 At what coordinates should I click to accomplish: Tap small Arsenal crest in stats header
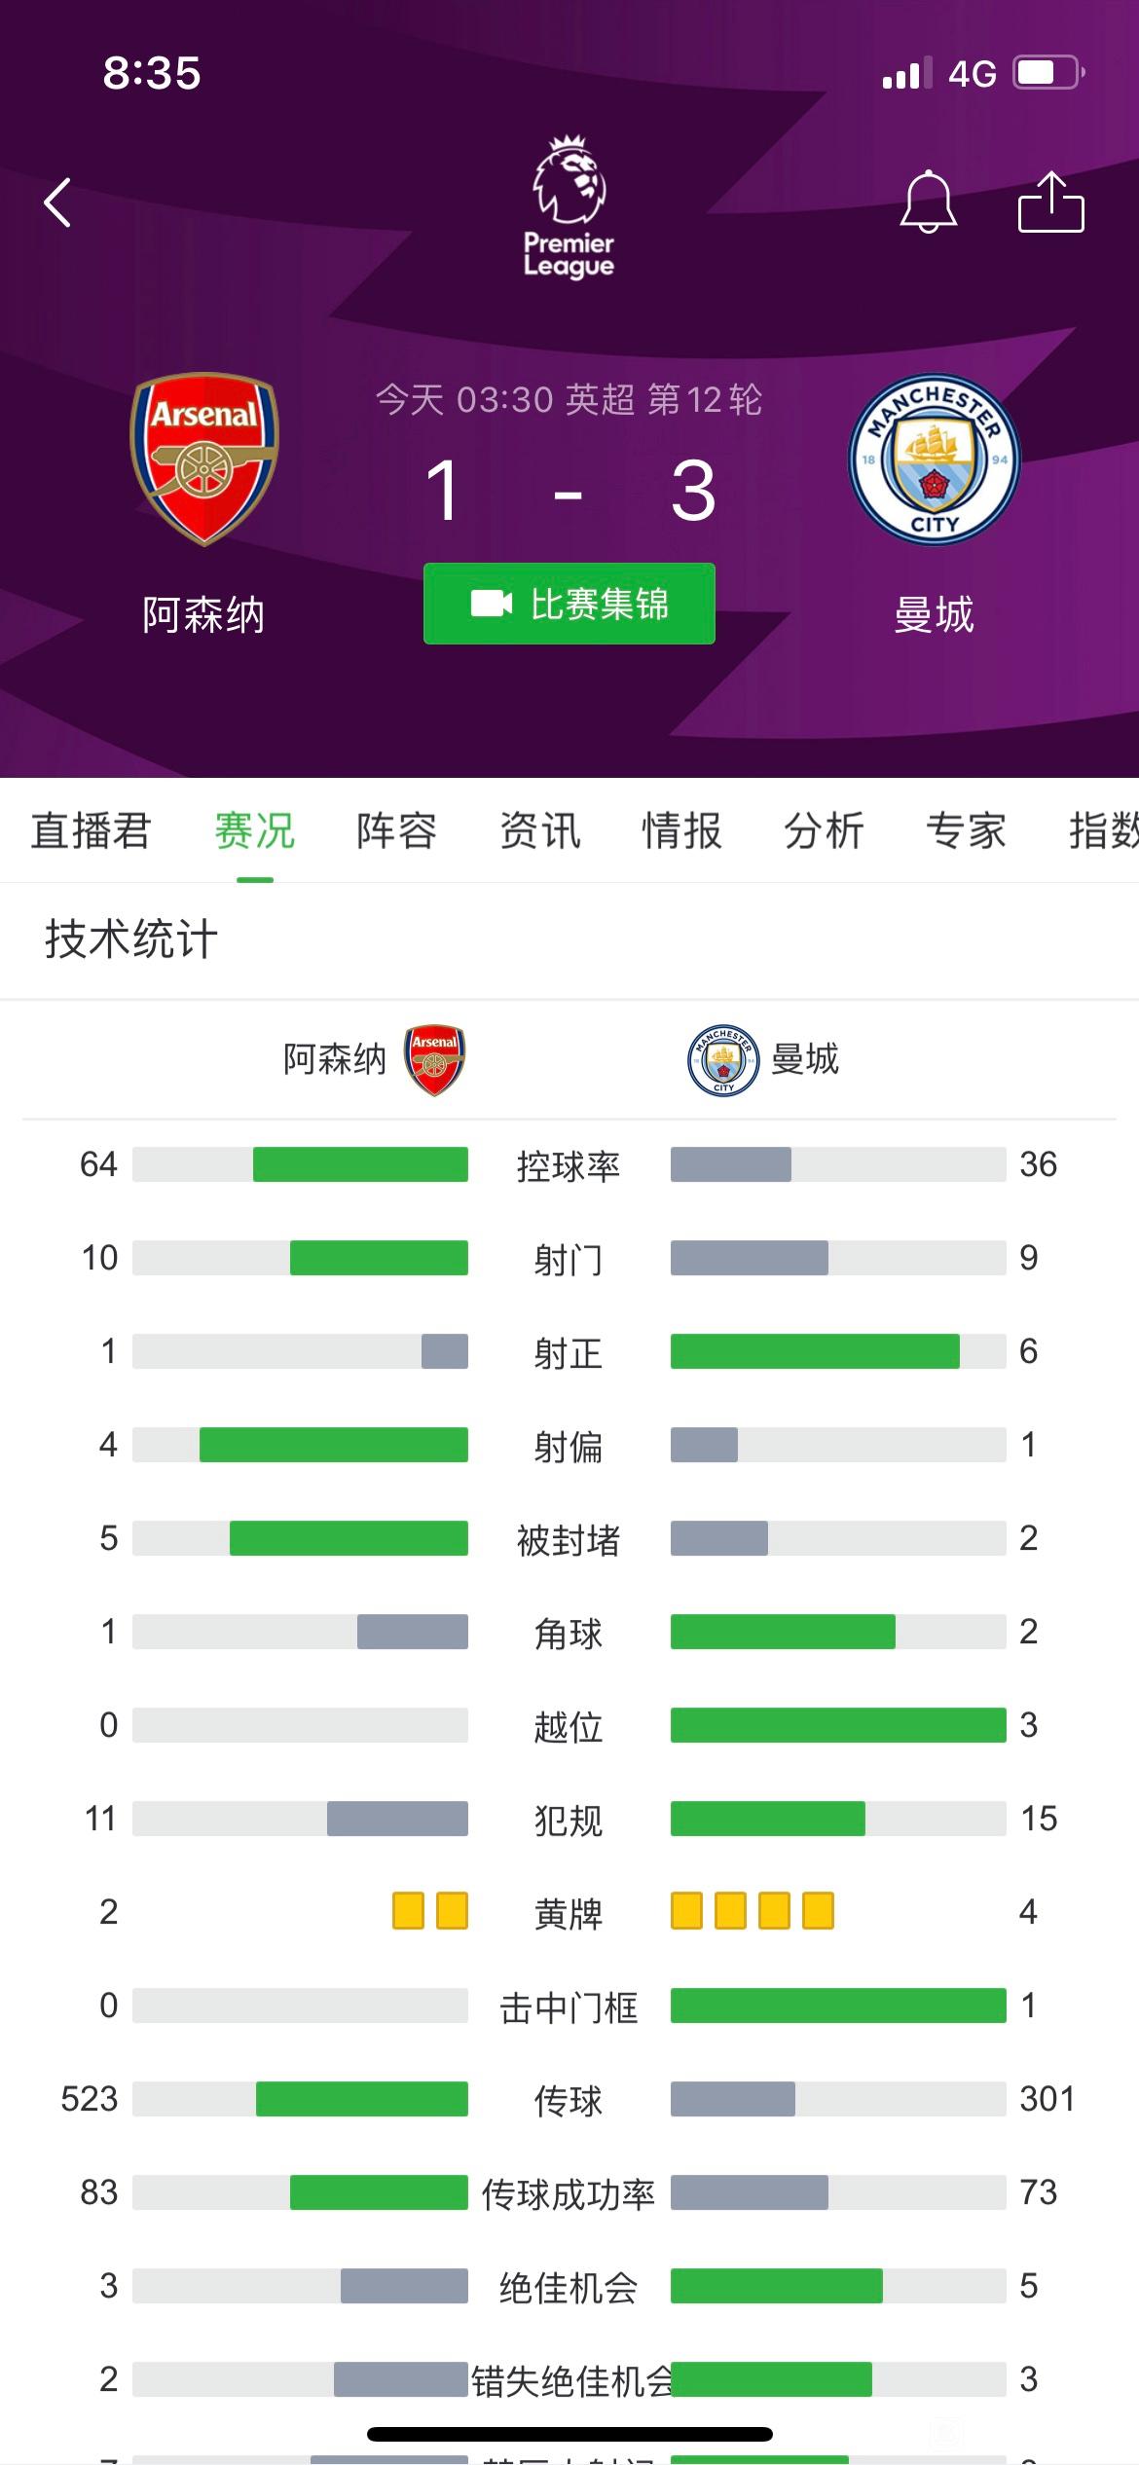(434, 1059)
